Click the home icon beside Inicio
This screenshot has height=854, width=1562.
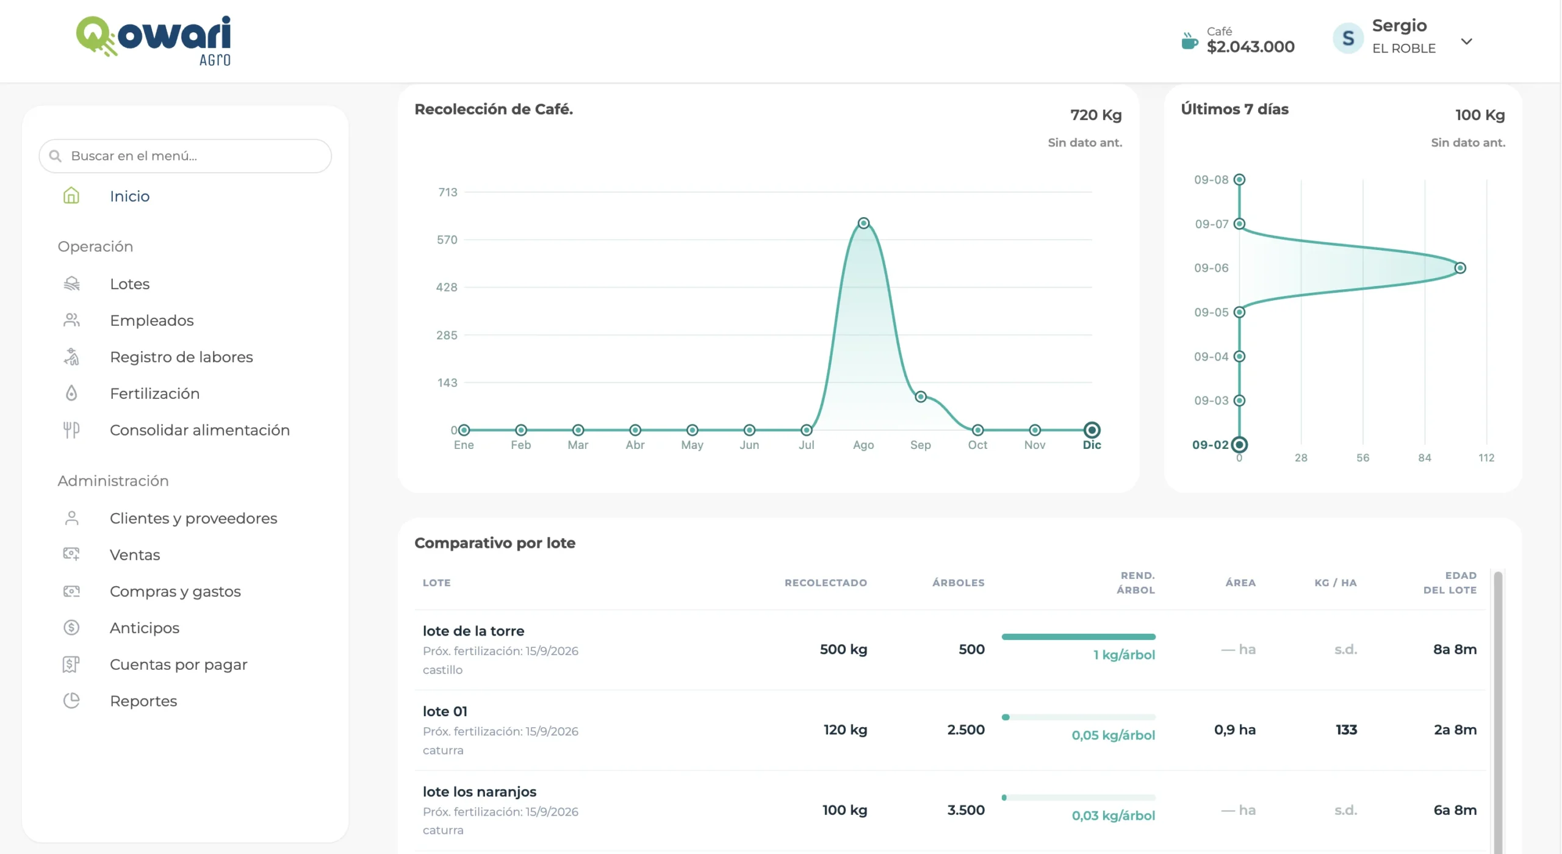(71, 196)
